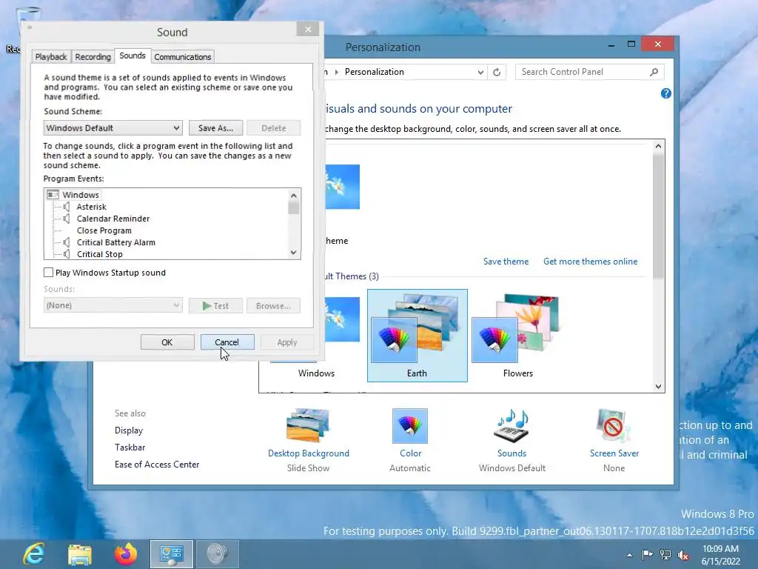Click the Windows category icon in Program Events
The height and width of the screenshot is (569, 758).
tap(53, 195)
